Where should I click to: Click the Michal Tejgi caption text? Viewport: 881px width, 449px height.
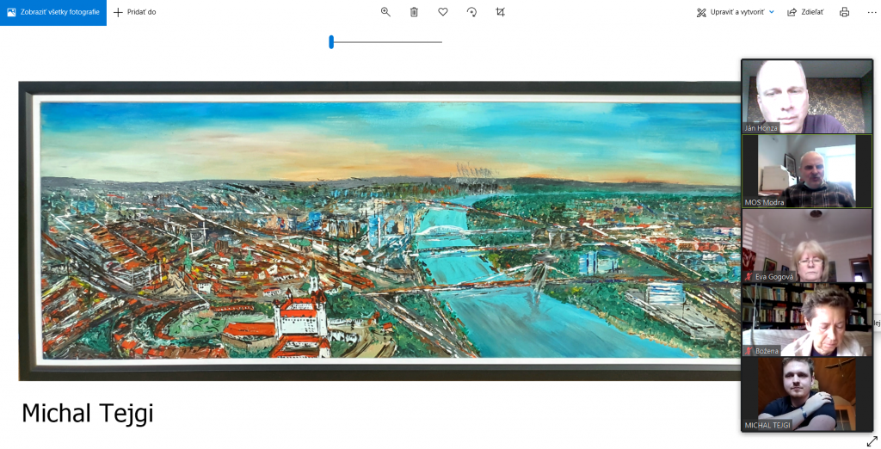[x=88, y=413]
